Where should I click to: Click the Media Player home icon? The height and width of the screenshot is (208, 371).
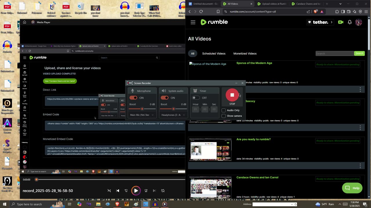[25, 22]
